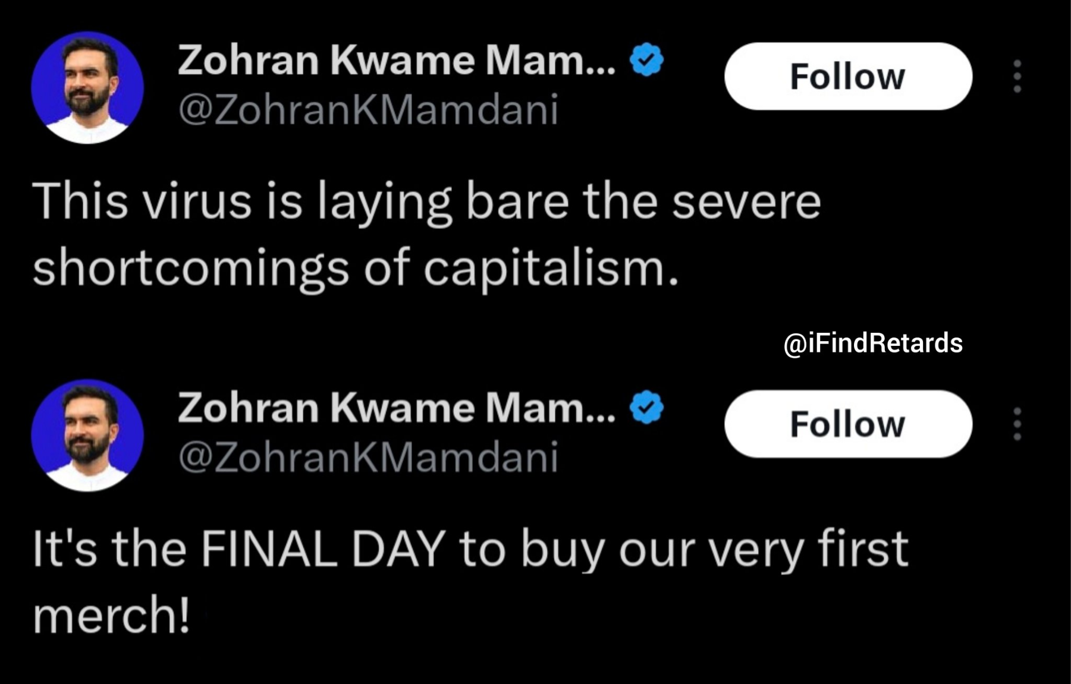1071x684 pixels.
Task: Click the word "shortcomings" in the first tweet
Action: [190, 268]
